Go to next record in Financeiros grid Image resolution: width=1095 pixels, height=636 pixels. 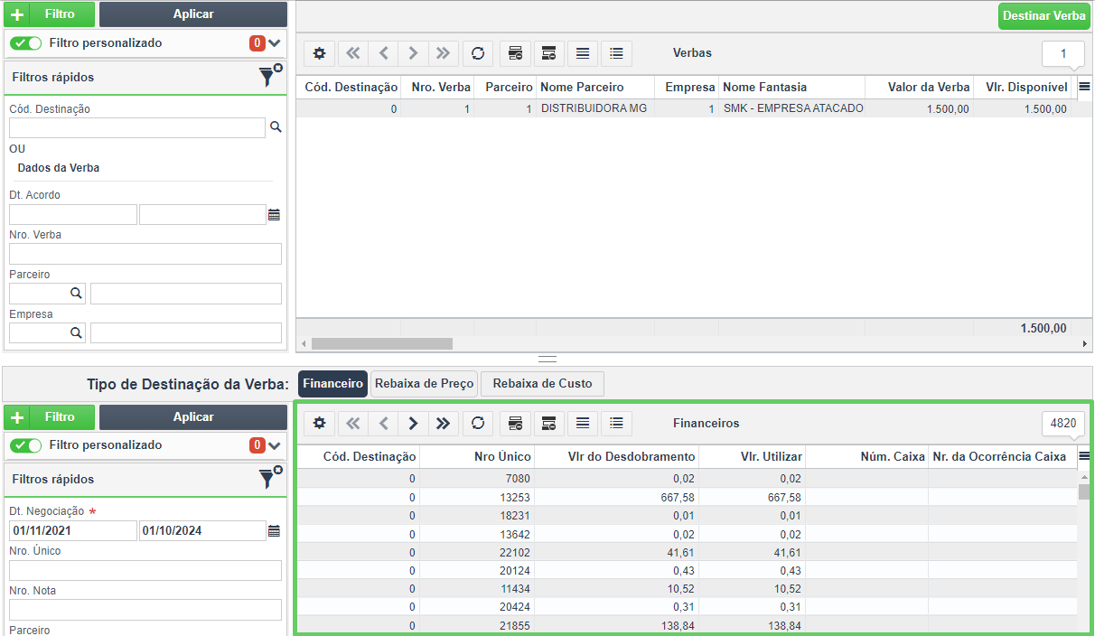pyautogui.click(x=413, y=423)
